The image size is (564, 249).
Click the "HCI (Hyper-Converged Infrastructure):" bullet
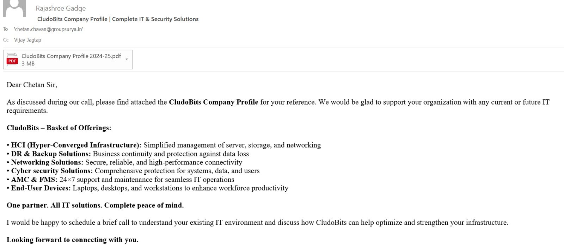(76, 145)
